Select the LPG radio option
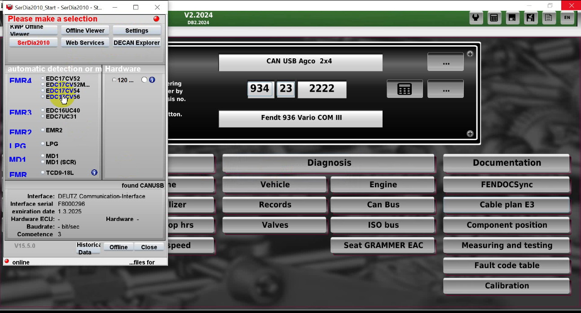Image resolution: width=581 pixels, height=313 pixels. click(x=43, y=144)
